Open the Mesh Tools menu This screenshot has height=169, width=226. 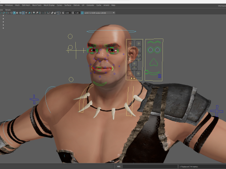pyautogui.click(x=37, y=5)
